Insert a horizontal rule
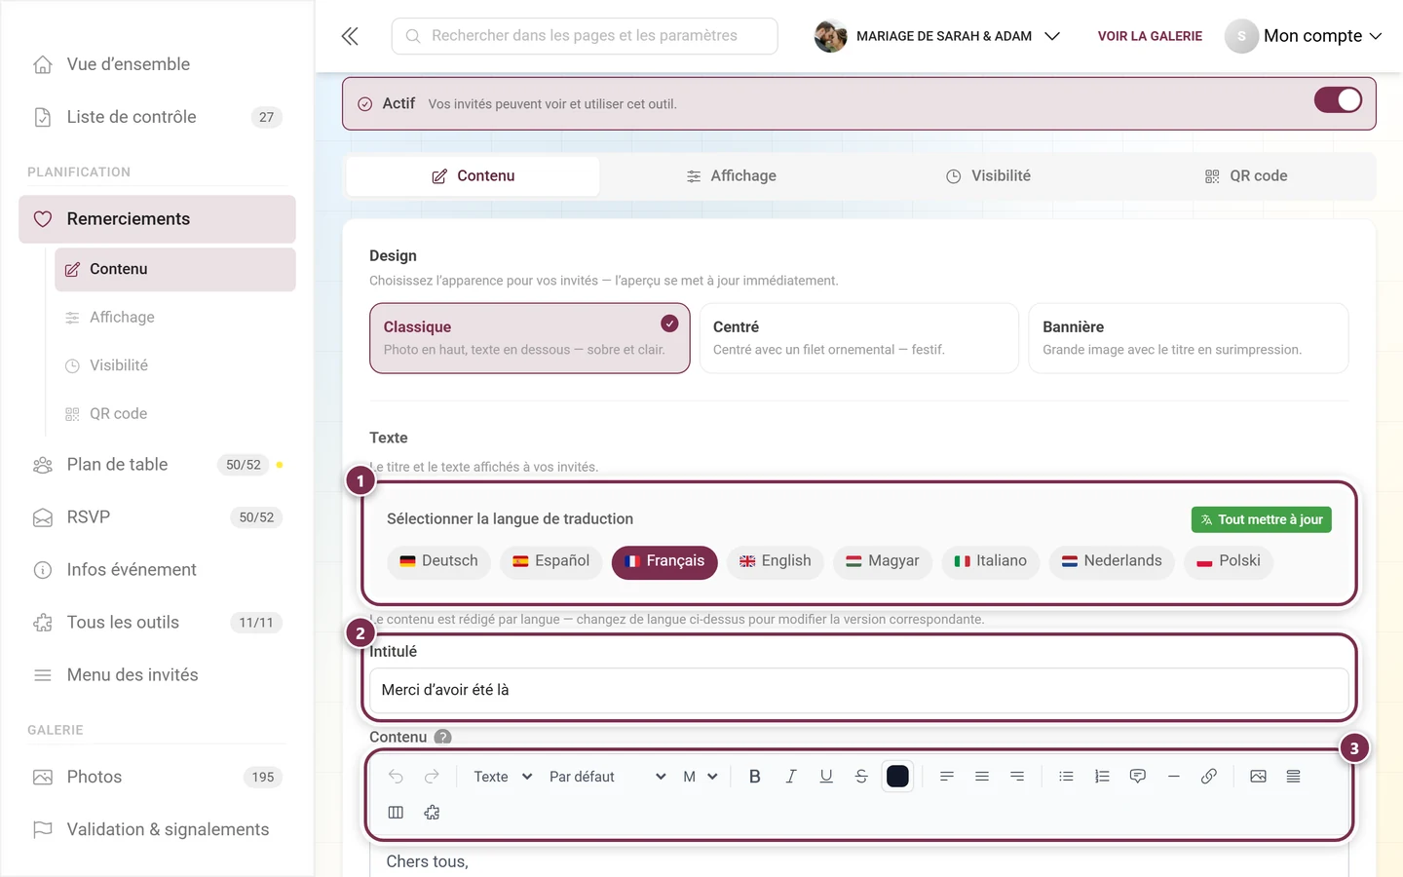The image size is (1403, 877). tap(1173, 777)
